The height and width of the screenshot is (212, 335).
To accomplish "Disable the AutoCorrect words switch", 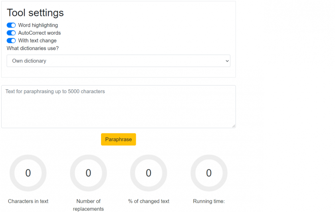I will tap(11, 33).
